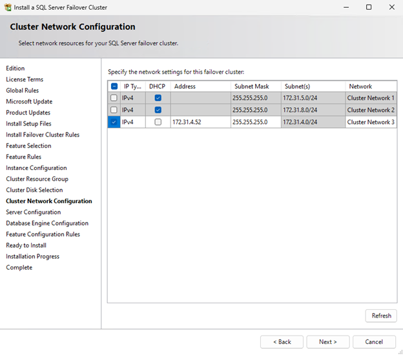
Task: Click the Cluster Network 3 cell
Action: tap(371, 122)
